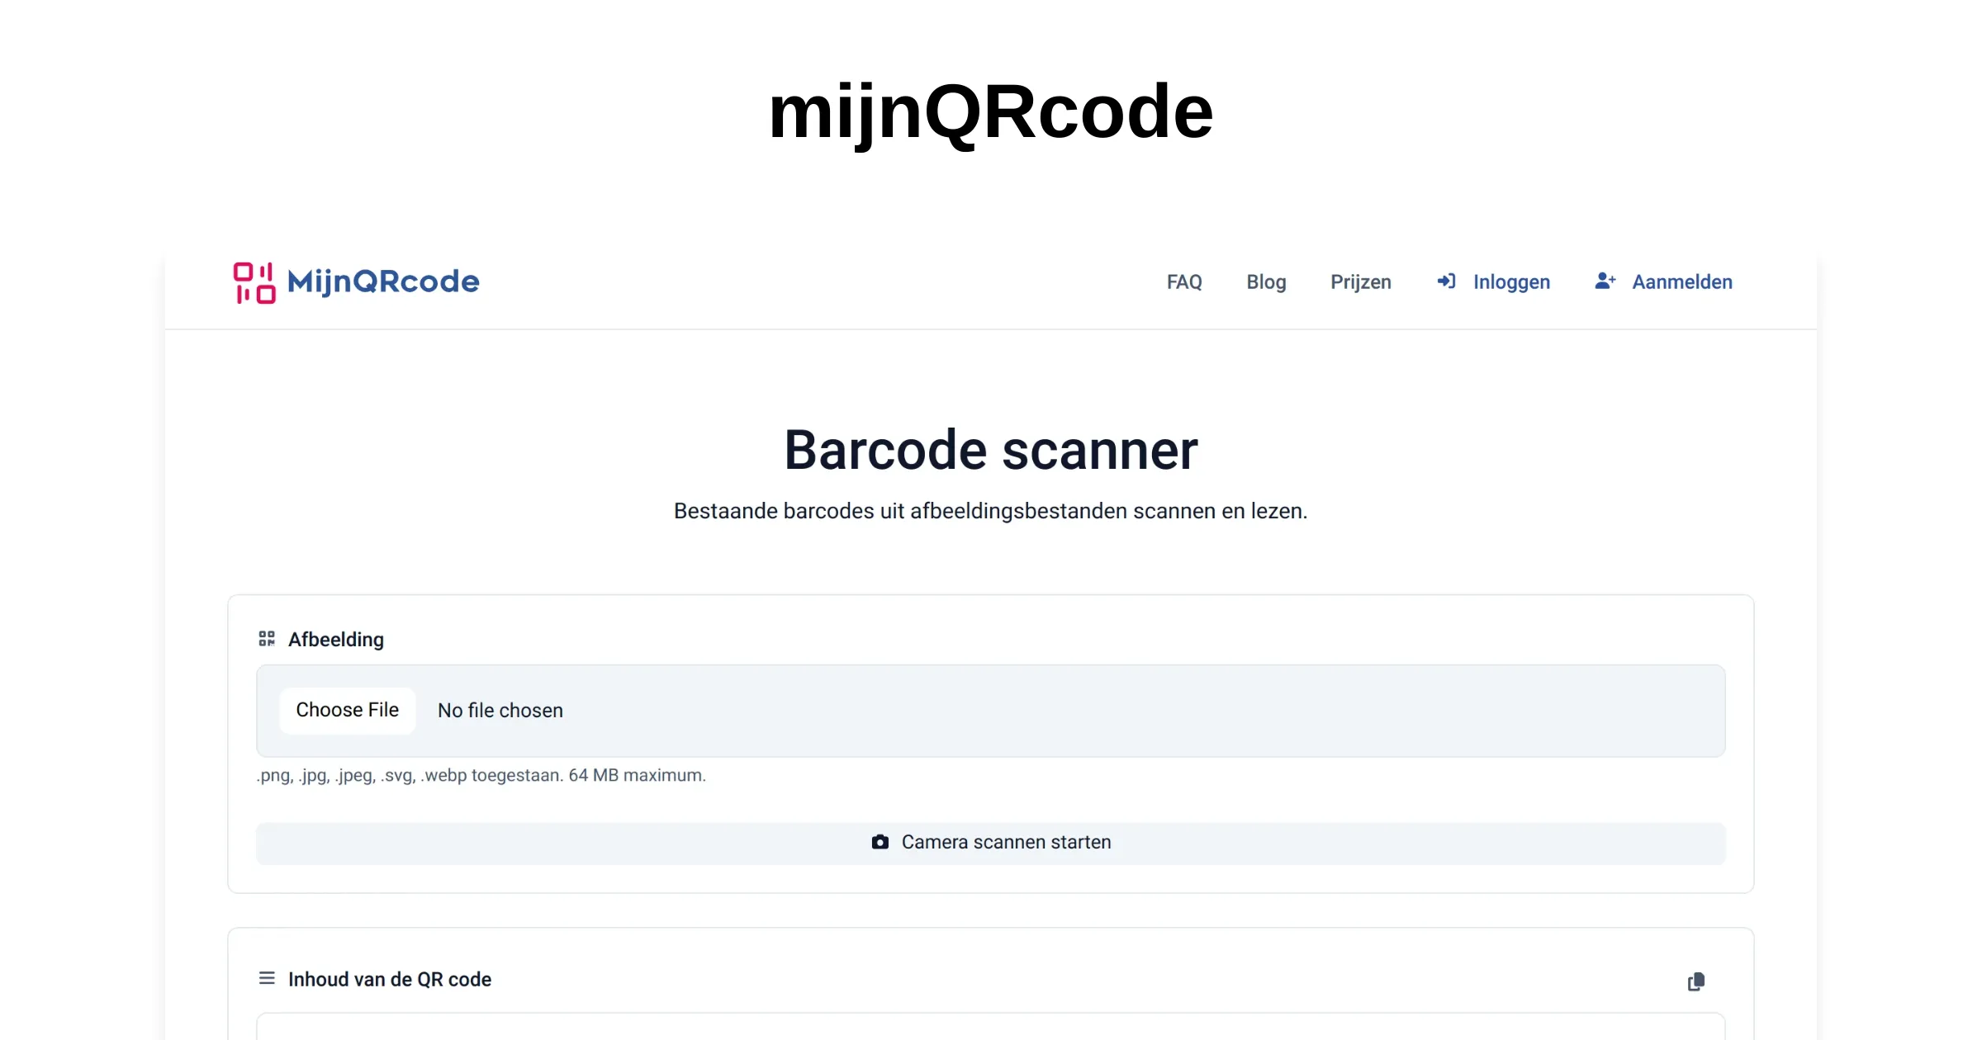Click the Afbeelding section header

tap(335, 638)
